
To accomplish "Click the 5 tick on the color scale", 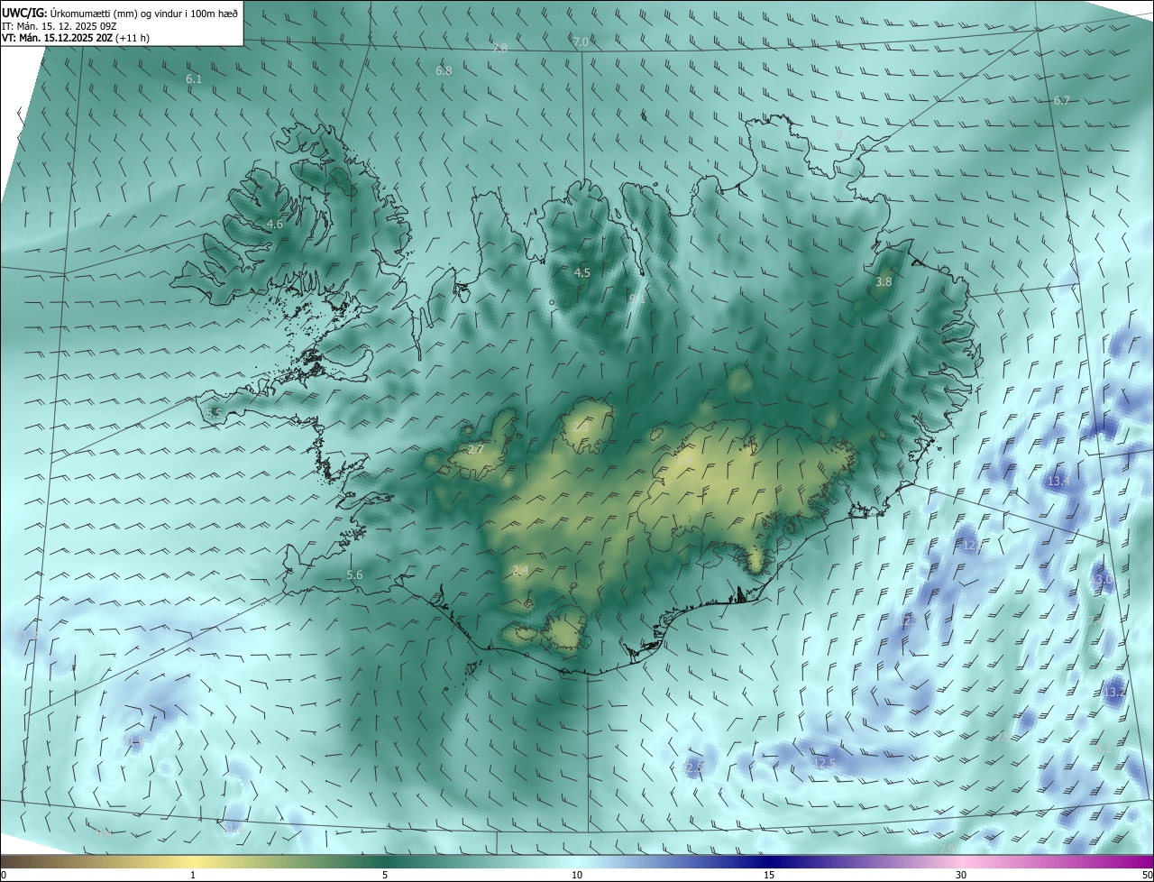I will [385, 875].
